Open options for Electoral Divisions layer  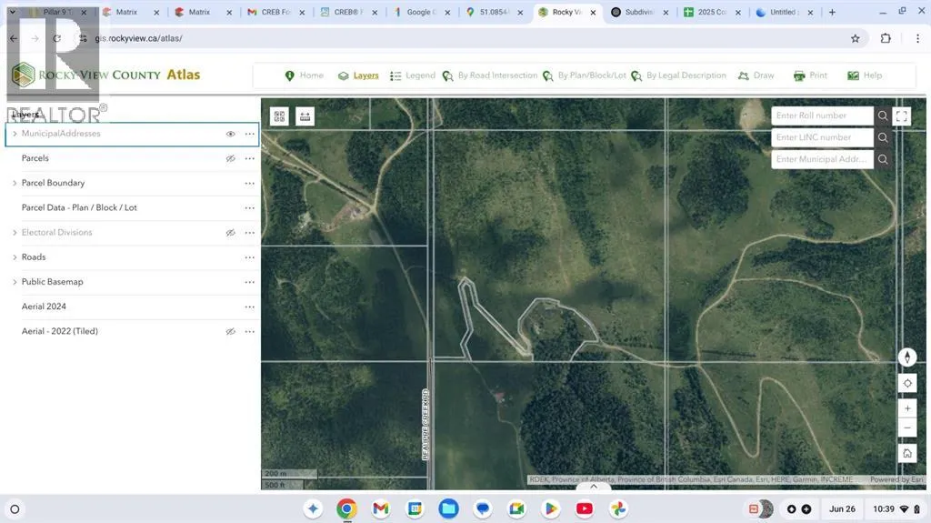pyautogui.click(x=250, y=233)
